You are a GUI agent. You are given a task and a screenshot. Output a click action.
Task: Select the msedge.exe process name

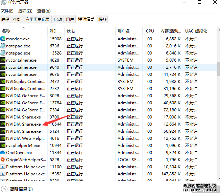(18, 39)
